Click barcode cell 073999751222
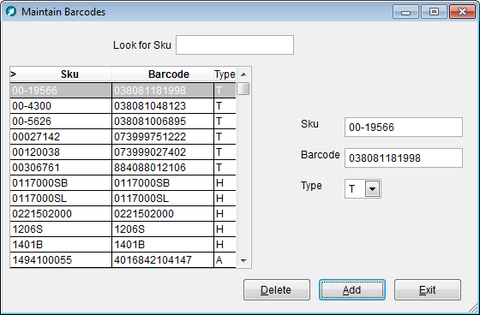Image resolution: width=480 pixels, height=315 pixels. pos(163,137)
